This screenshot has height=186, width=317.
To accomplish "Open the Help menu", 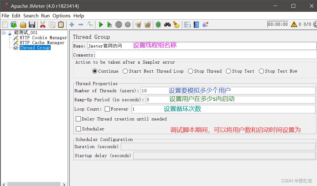I will click(79, 16).
